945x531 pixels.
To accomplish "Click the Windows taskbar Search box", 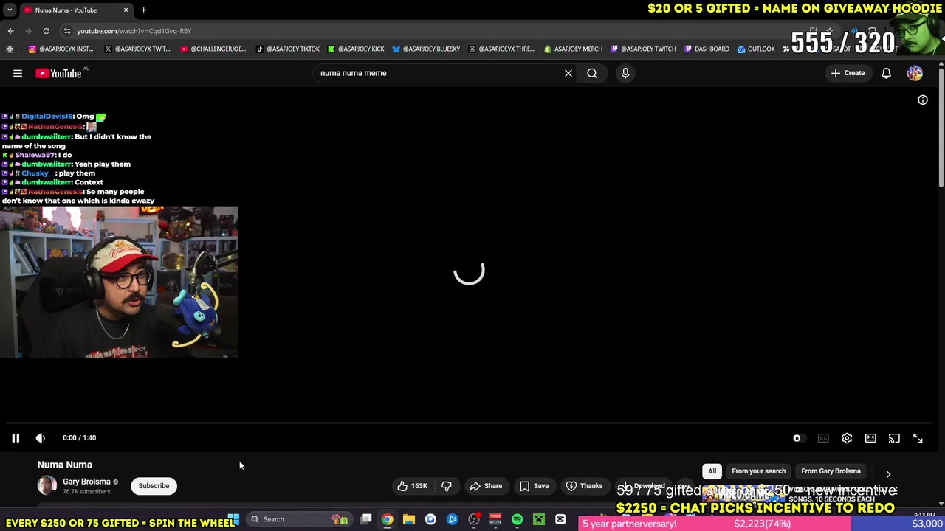I will click(x=299, y=519).
